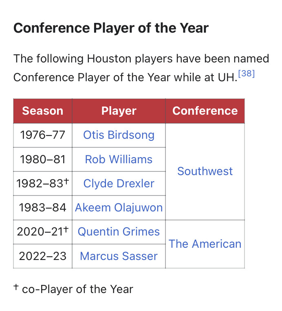Select the 1976–77 season cell
The height and width of the screenshot is (311, 282).
[x=43, y=135]
